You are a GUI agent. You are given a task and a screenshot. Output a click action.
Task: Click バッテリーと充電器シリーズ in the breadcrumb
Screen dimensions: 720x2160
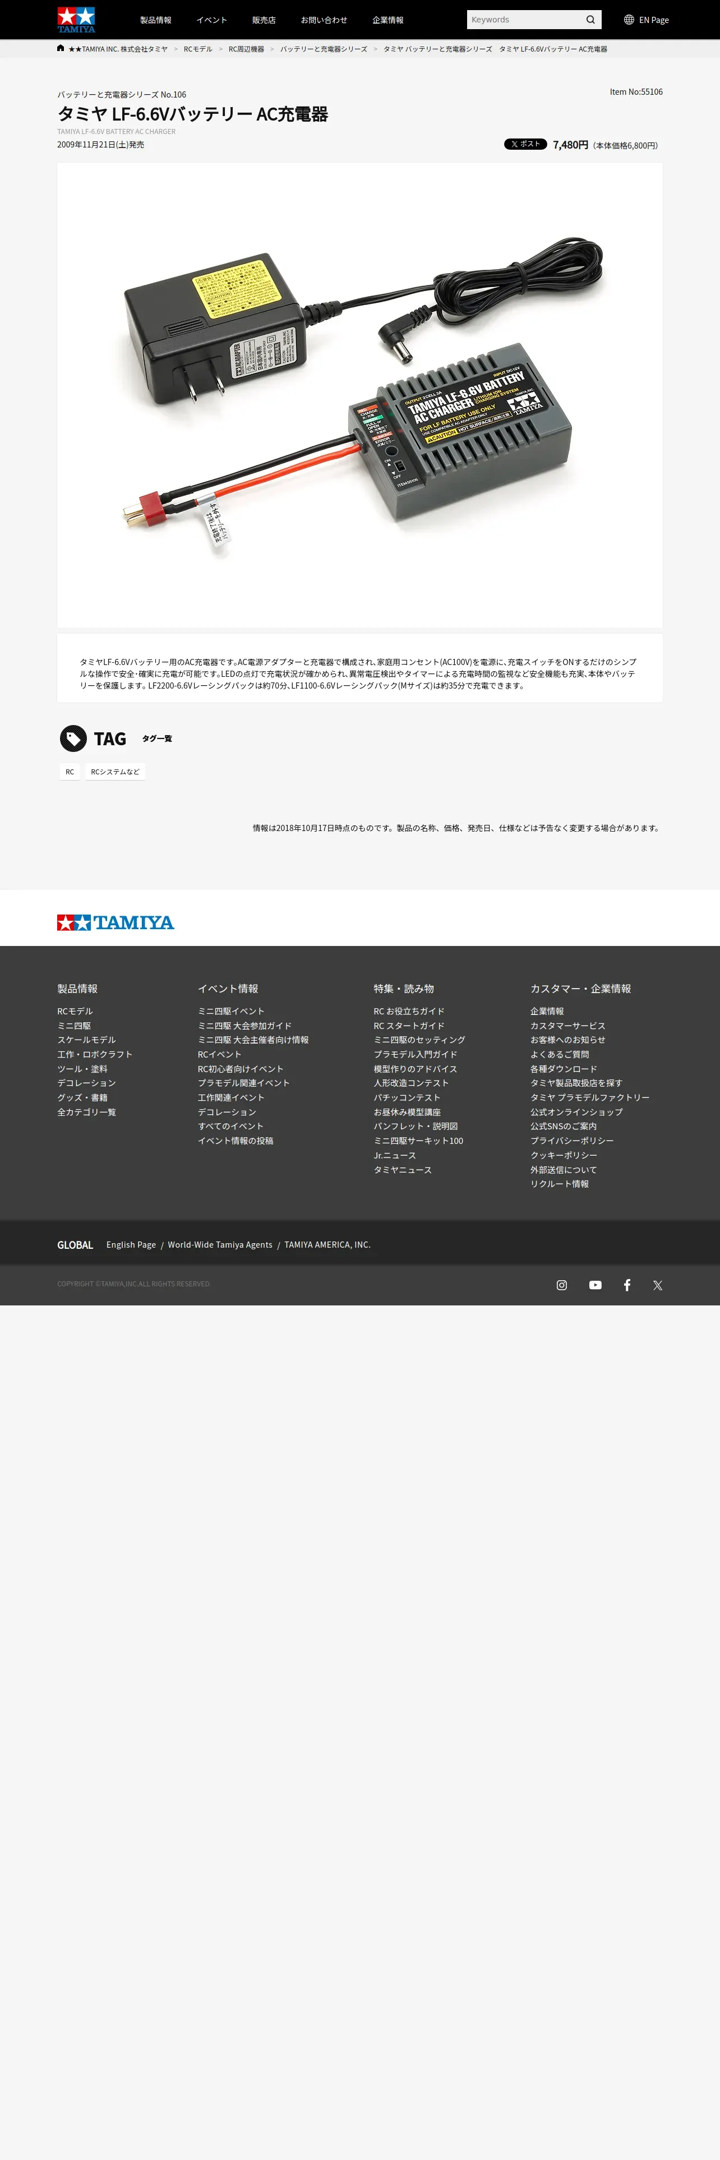pyautogui.click(x=324, y=49)
